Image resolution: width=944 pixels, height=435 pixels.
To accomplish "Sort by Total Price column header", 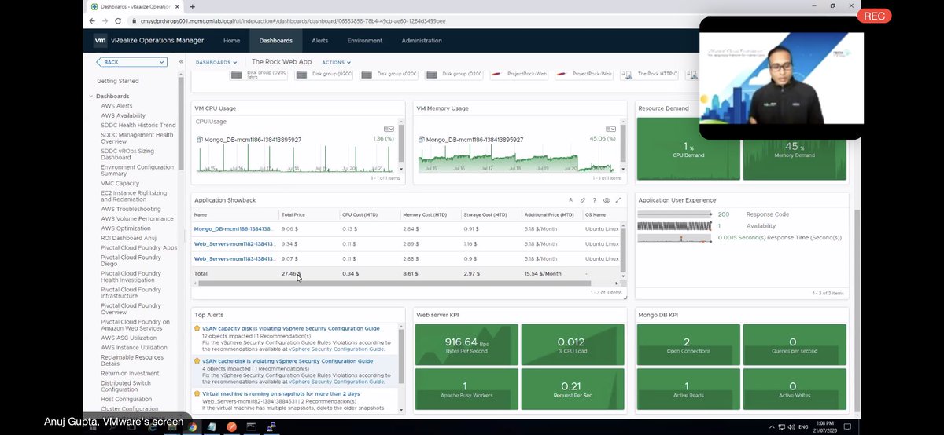I will pyautogui.click(x=295, y=214).
